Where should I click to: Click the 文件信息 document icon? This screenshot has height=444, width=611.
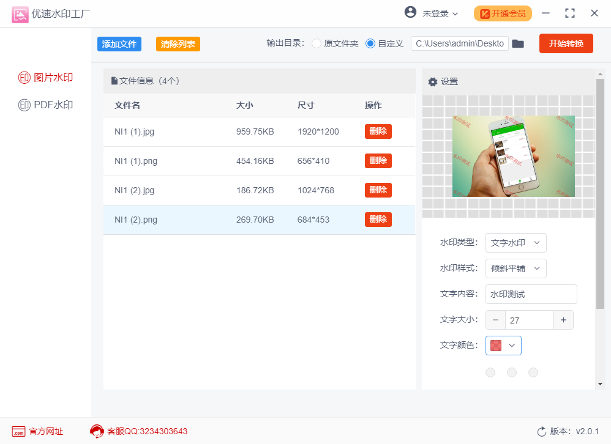click(x=113, y=80)
